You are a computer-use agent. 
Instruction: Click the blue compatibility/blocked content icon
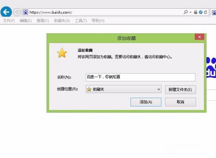click(x=200, y=12)
